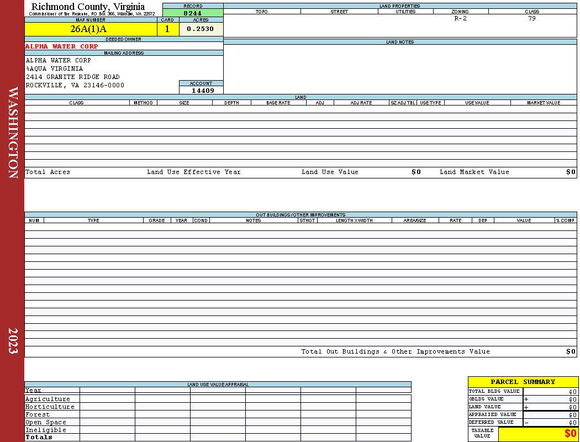Click land class value 79
This screenshot has width=580, height=442.
click(x=531, y=18)
